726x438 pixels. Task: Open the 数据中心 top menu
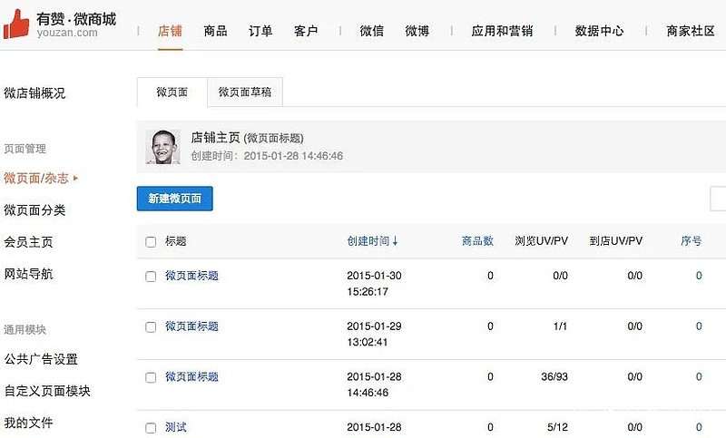click(599, 31)
